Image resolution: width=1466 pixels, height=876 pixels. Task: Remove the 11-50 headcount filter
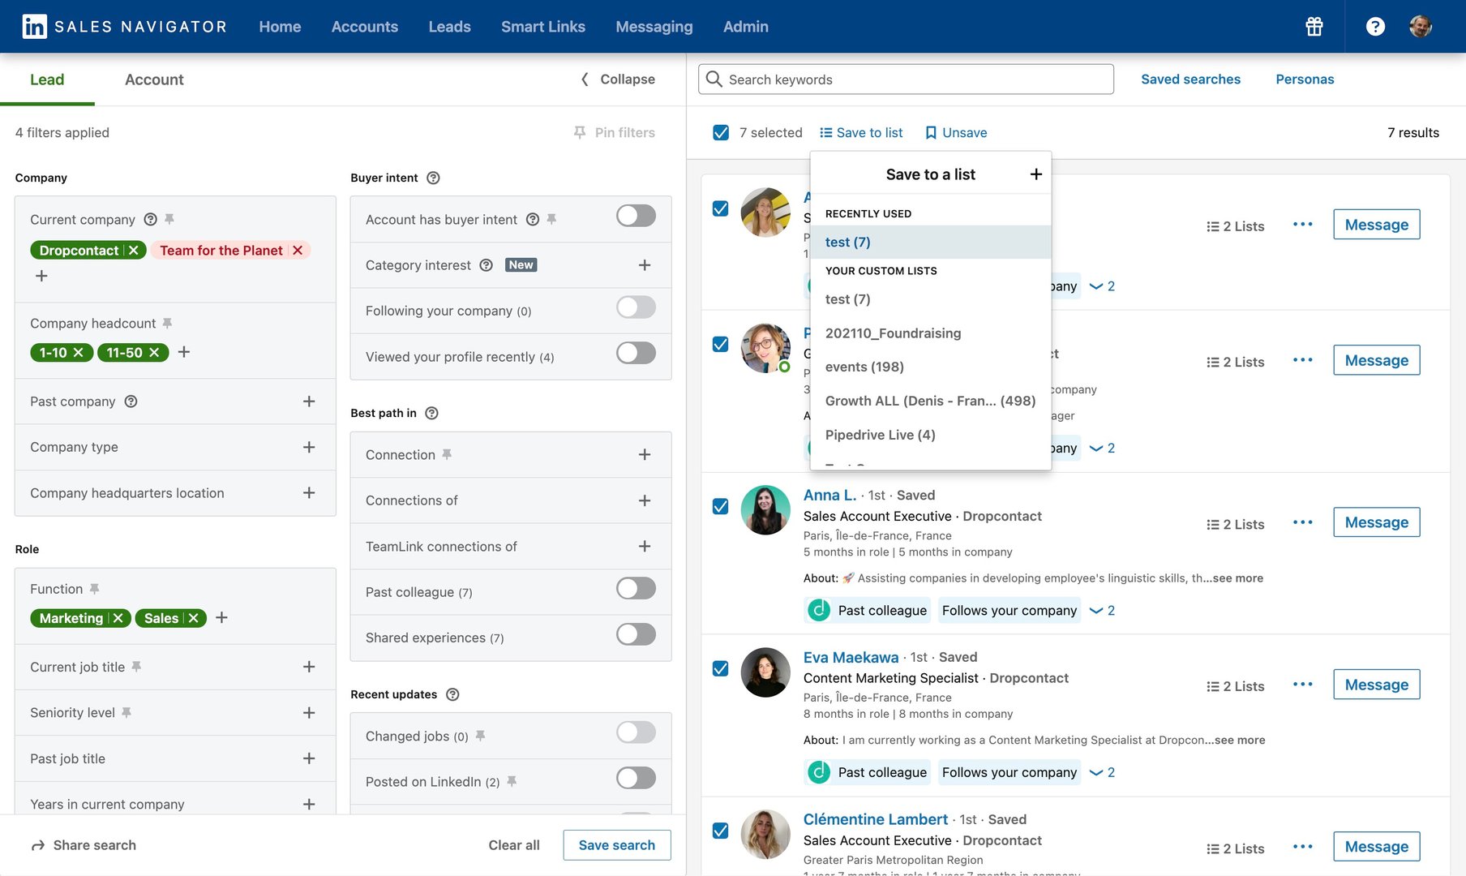point(154,353)
